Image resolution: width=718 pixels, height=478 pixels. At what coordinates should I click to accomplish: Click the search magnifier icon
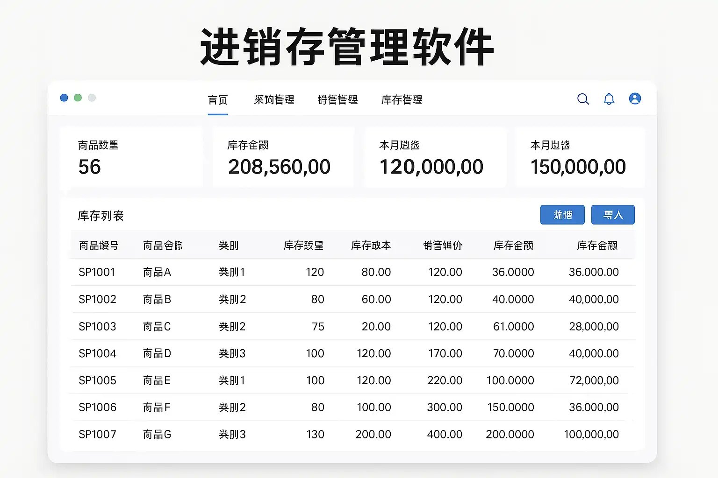(583, 99)
